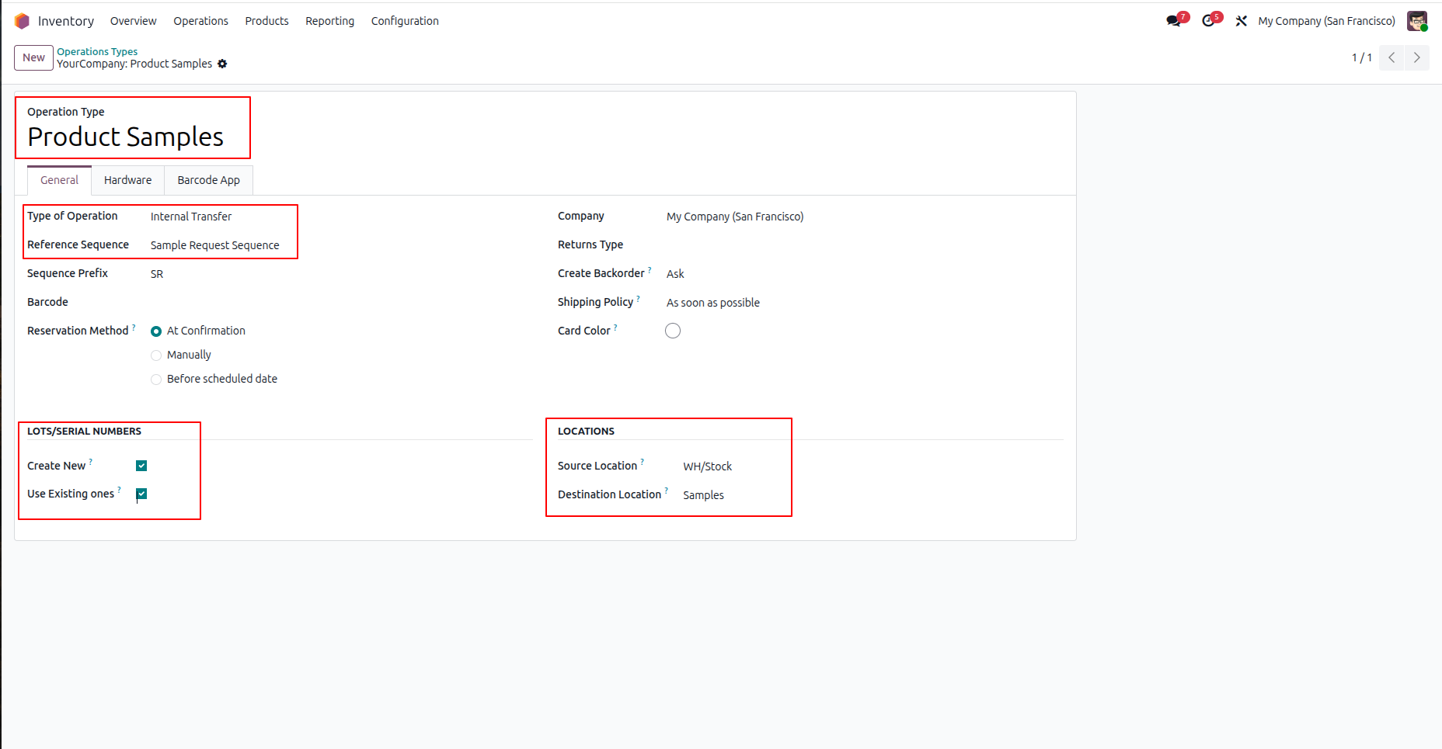
Task: Toggle the Create New checkbox
Action: (x=141, y=466)
